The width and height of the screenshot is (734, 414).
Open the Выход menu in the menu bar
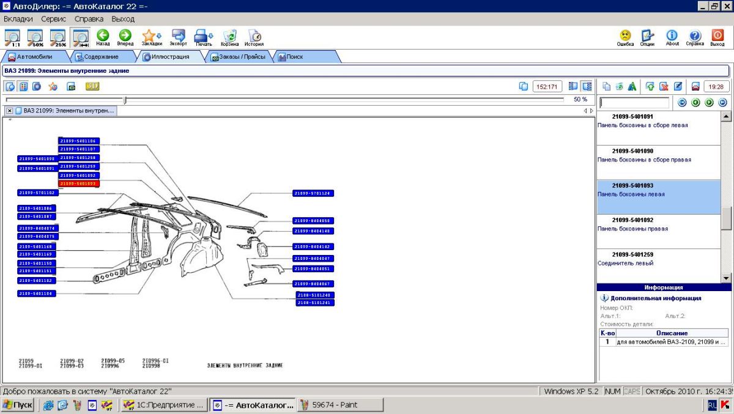tap(123, 19)
